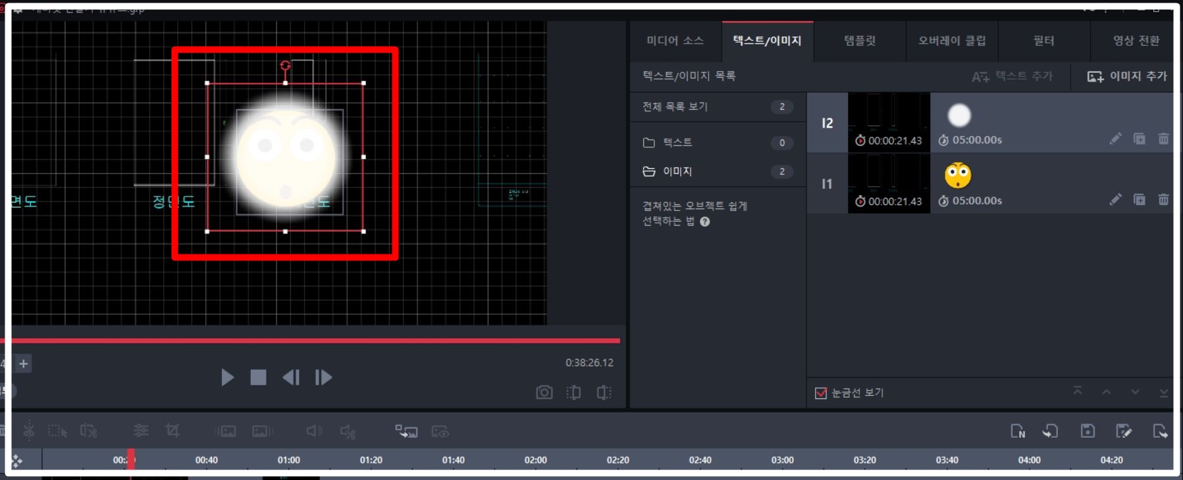
Task: Select the I1 image row thumbnail
Action: coord(889,183)
